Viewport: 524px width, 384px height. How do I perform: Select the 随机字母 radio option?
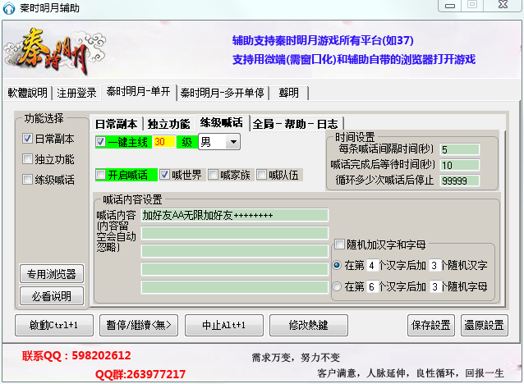click(337, 286)
